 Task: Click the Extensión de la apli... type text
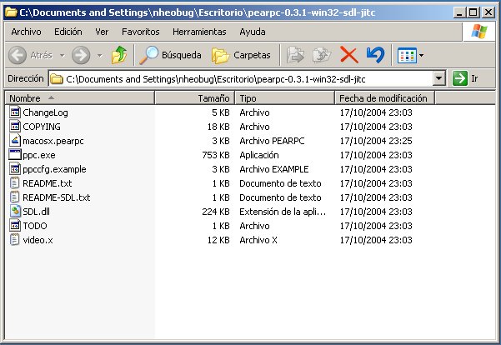coord(283,212)
